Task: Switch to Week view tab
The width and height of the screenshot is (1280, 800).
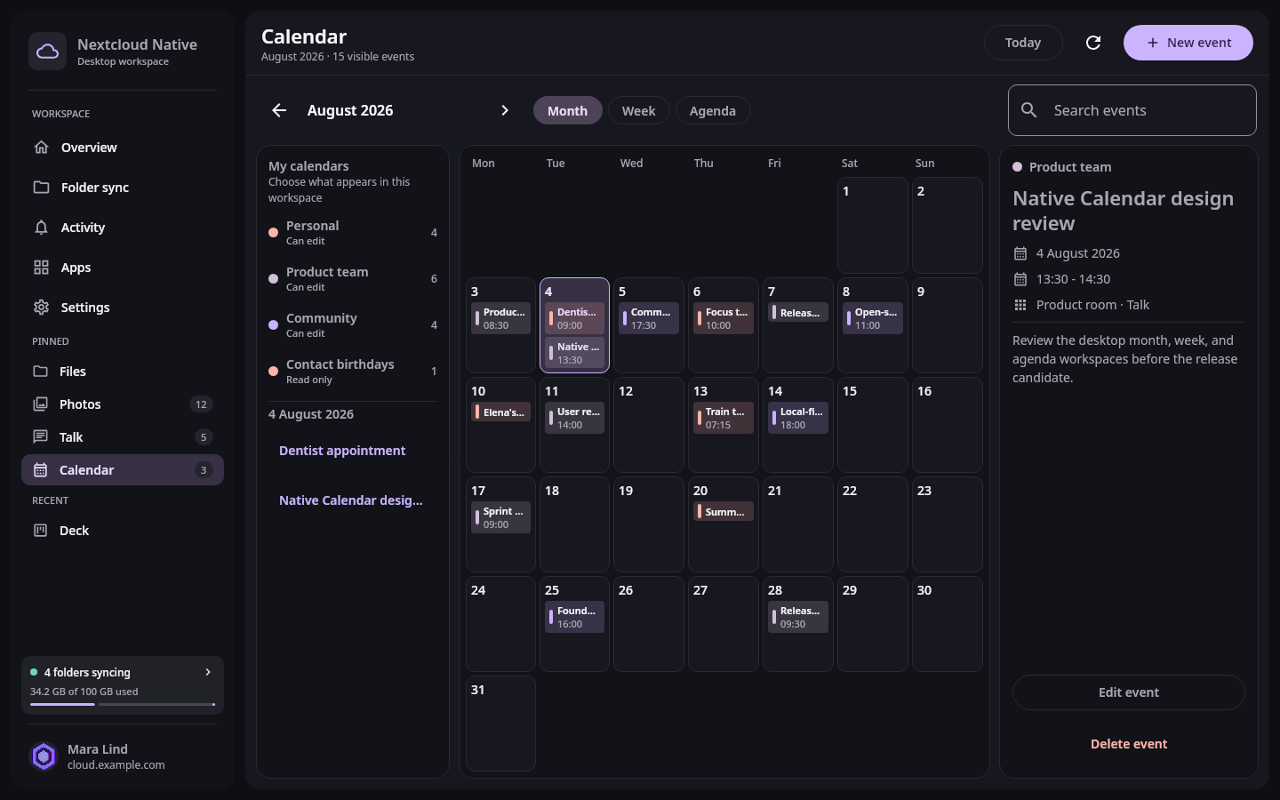Action: point(638,110)
